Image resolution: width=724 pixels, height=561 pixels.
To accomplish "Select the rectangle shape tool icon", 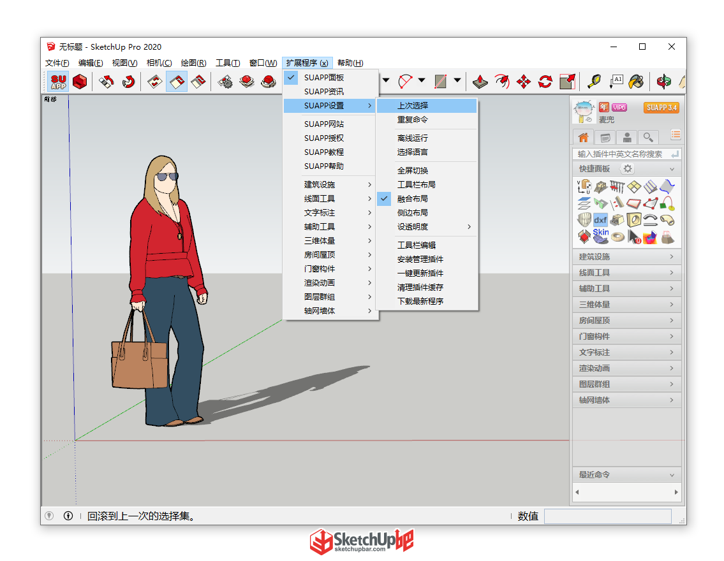I will 441,82.
